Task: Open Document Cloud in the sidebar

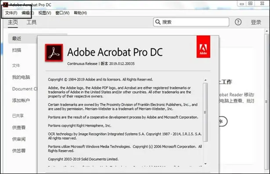Action: [x=25, y=89]
